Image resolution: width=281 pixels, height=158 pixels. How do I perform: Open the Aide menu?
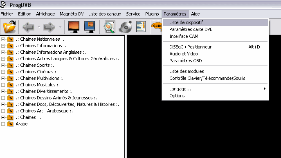(x=196, y=14)
